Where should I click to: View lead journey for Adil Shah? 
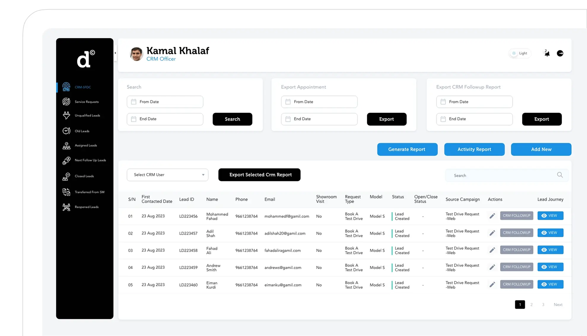[x=550, y=233]
